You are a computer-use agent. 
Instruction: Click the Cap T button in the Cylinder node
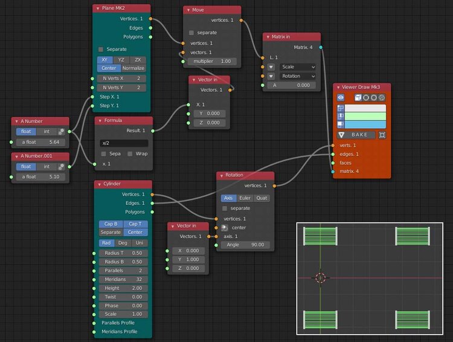point(135,224)
